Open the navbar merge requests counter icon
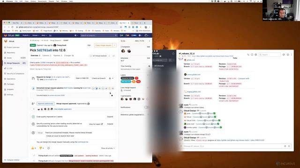300x168 pixels. click(x=127, y=35)
